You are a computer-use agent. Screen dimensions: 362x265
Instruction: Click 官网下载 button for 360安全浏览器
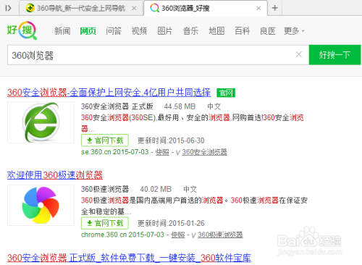105,140
